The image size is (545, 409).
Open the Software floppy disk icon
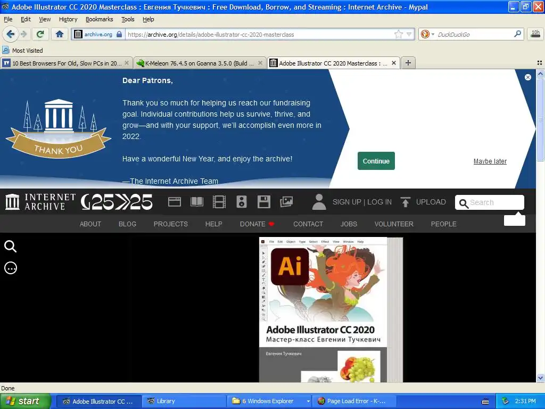(x=264, y=202)
